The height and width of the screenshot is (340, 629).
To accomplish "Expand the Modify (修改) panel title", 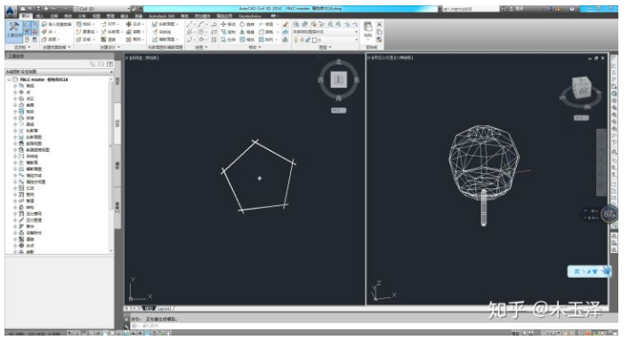I will (x=254, y=47).
